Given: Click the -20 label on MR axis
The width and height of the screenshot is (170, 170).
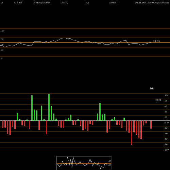Looking at the screenshot, I should 166,128.
